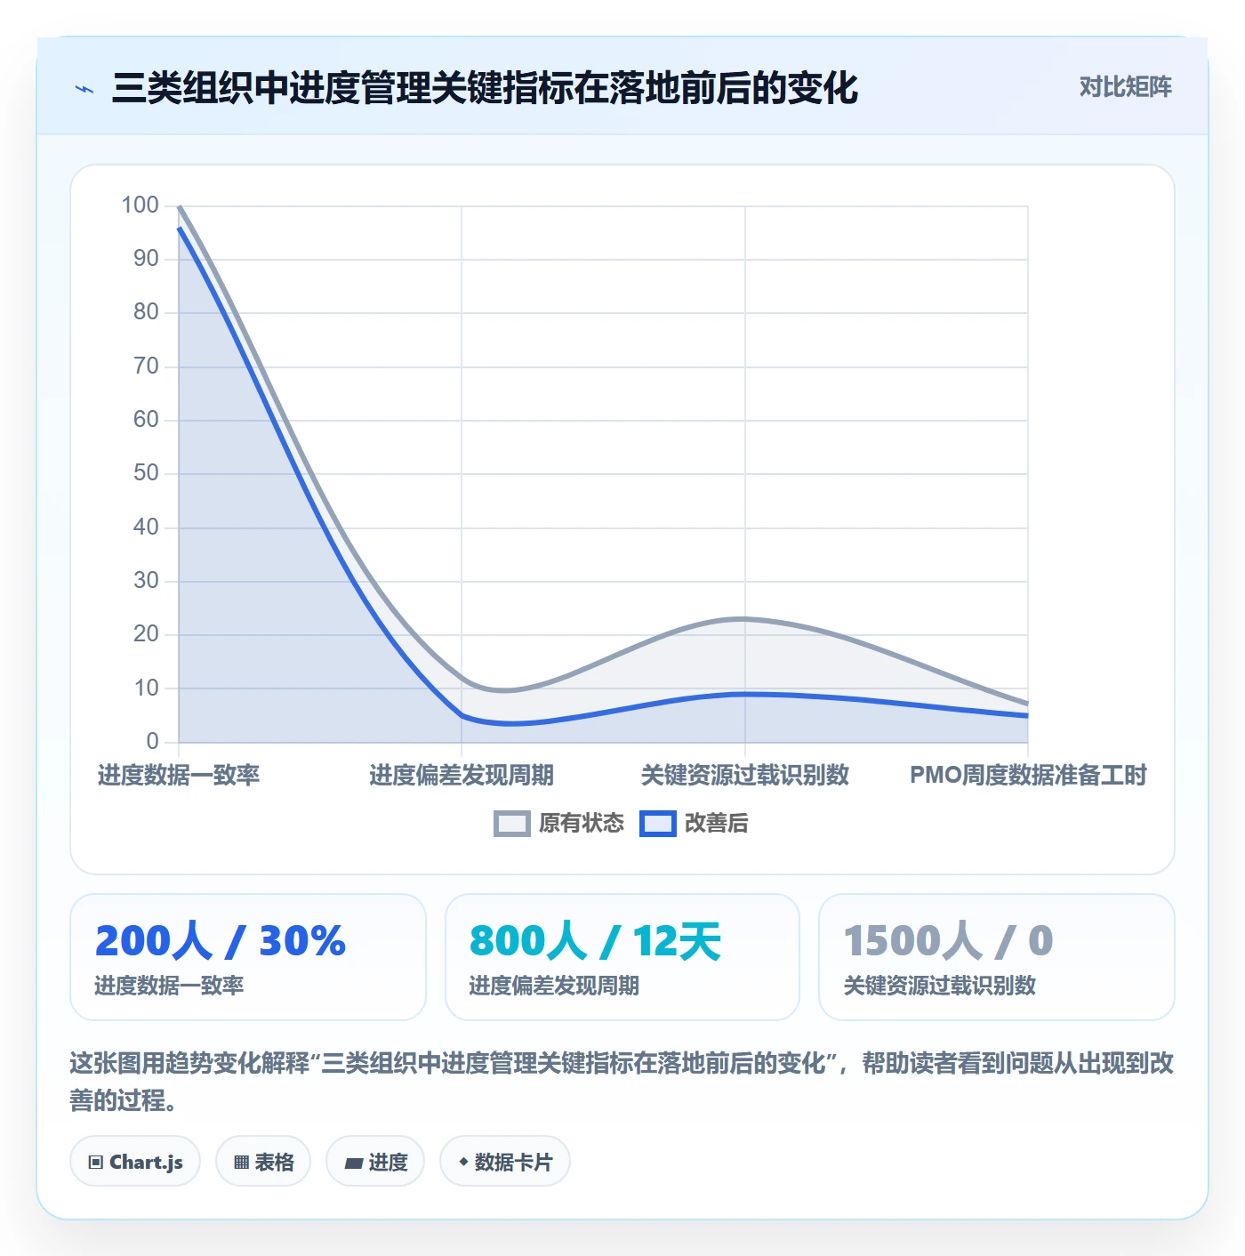
Task: Toggle the 原有状态 legend swatch
Action: 511,824
